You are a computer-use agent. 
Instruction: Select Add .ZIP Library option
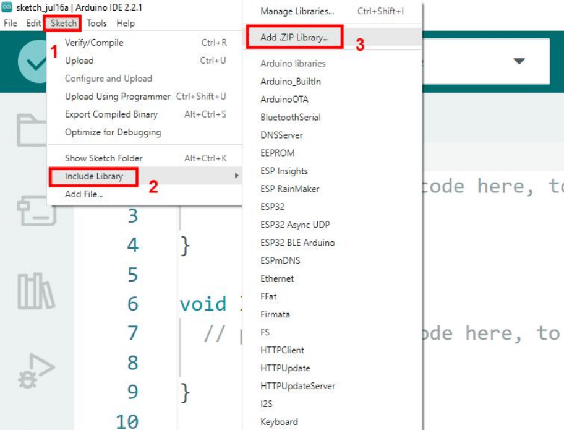point(294,37)
